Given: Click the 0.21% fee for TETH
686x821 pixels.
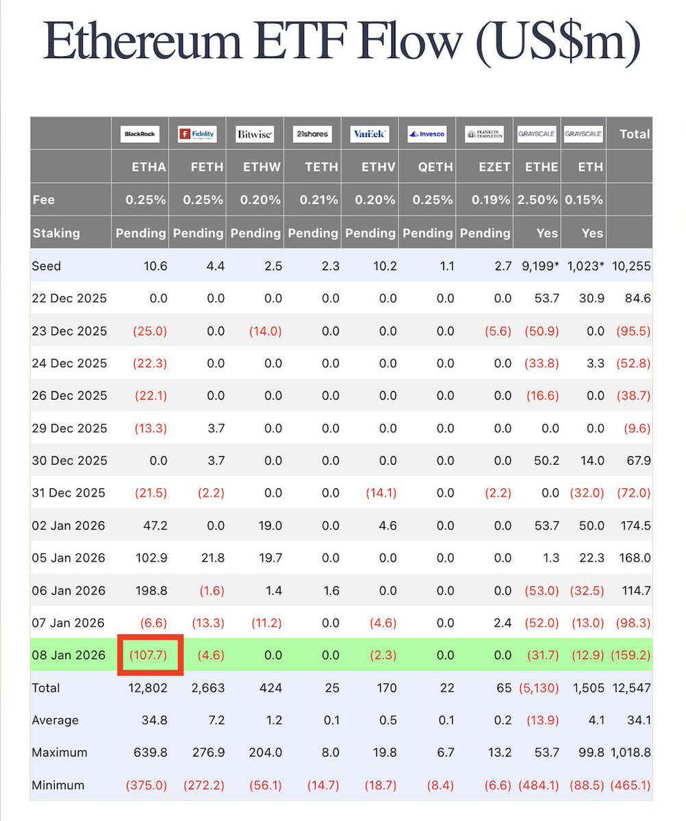Looking at the screenshot, I should pyautogui.click(x=319, y=199).
